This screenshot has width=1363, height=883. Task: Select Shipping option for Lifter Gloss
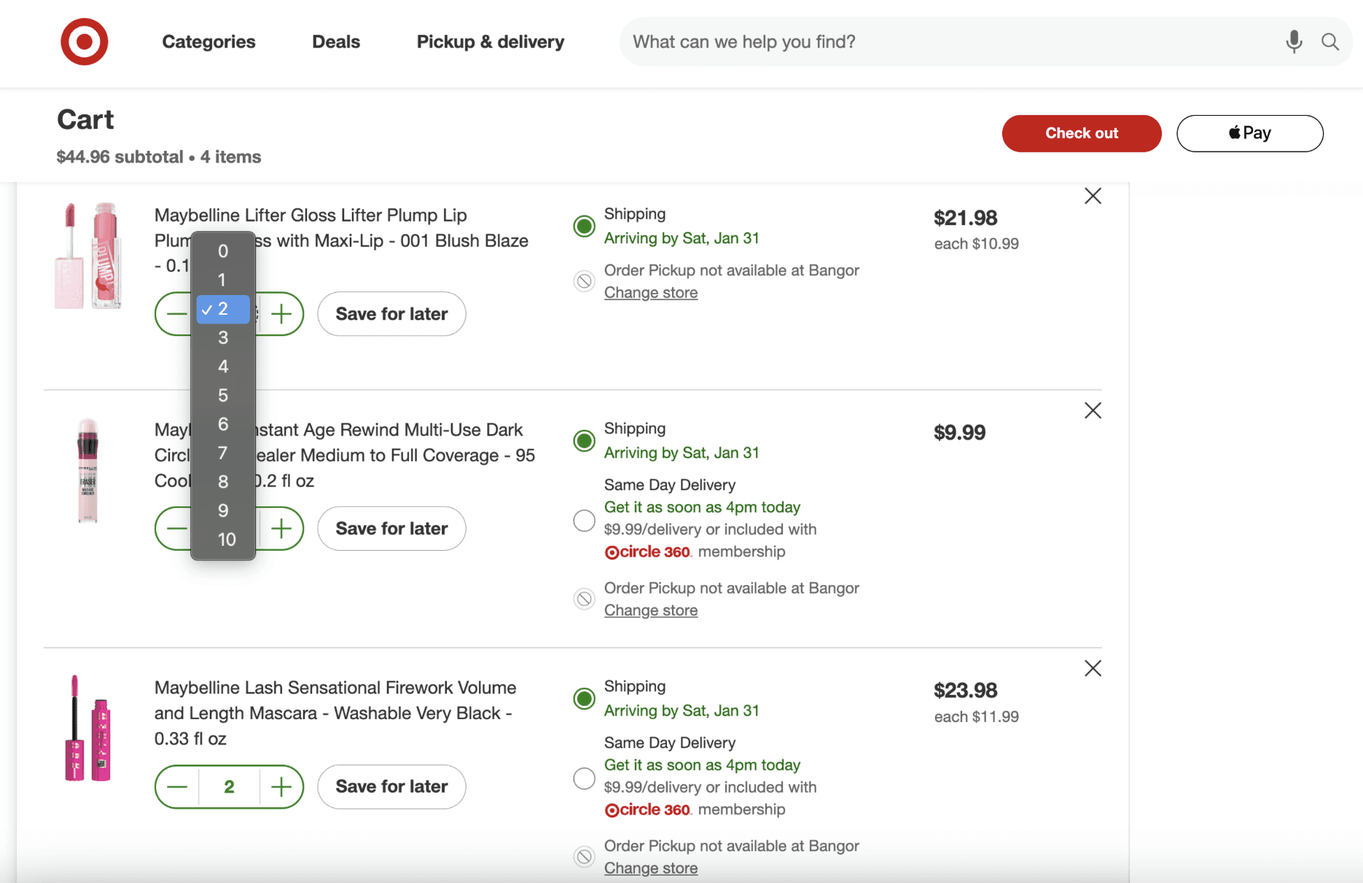tap(584, 226)
